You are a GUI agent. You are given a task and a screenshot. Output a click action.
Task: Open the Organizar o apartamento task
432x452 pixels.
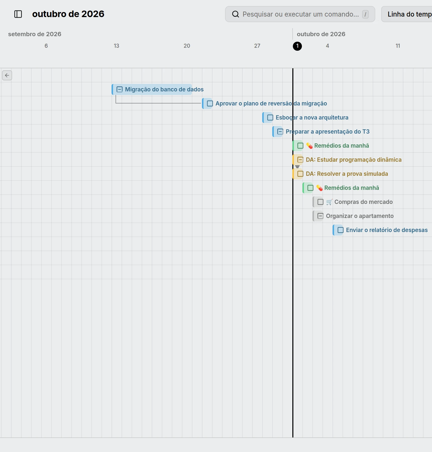point(360,216)
